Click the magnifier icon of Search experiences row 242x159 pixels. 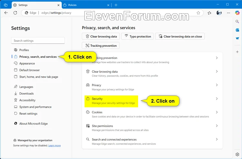pos(88,139)
